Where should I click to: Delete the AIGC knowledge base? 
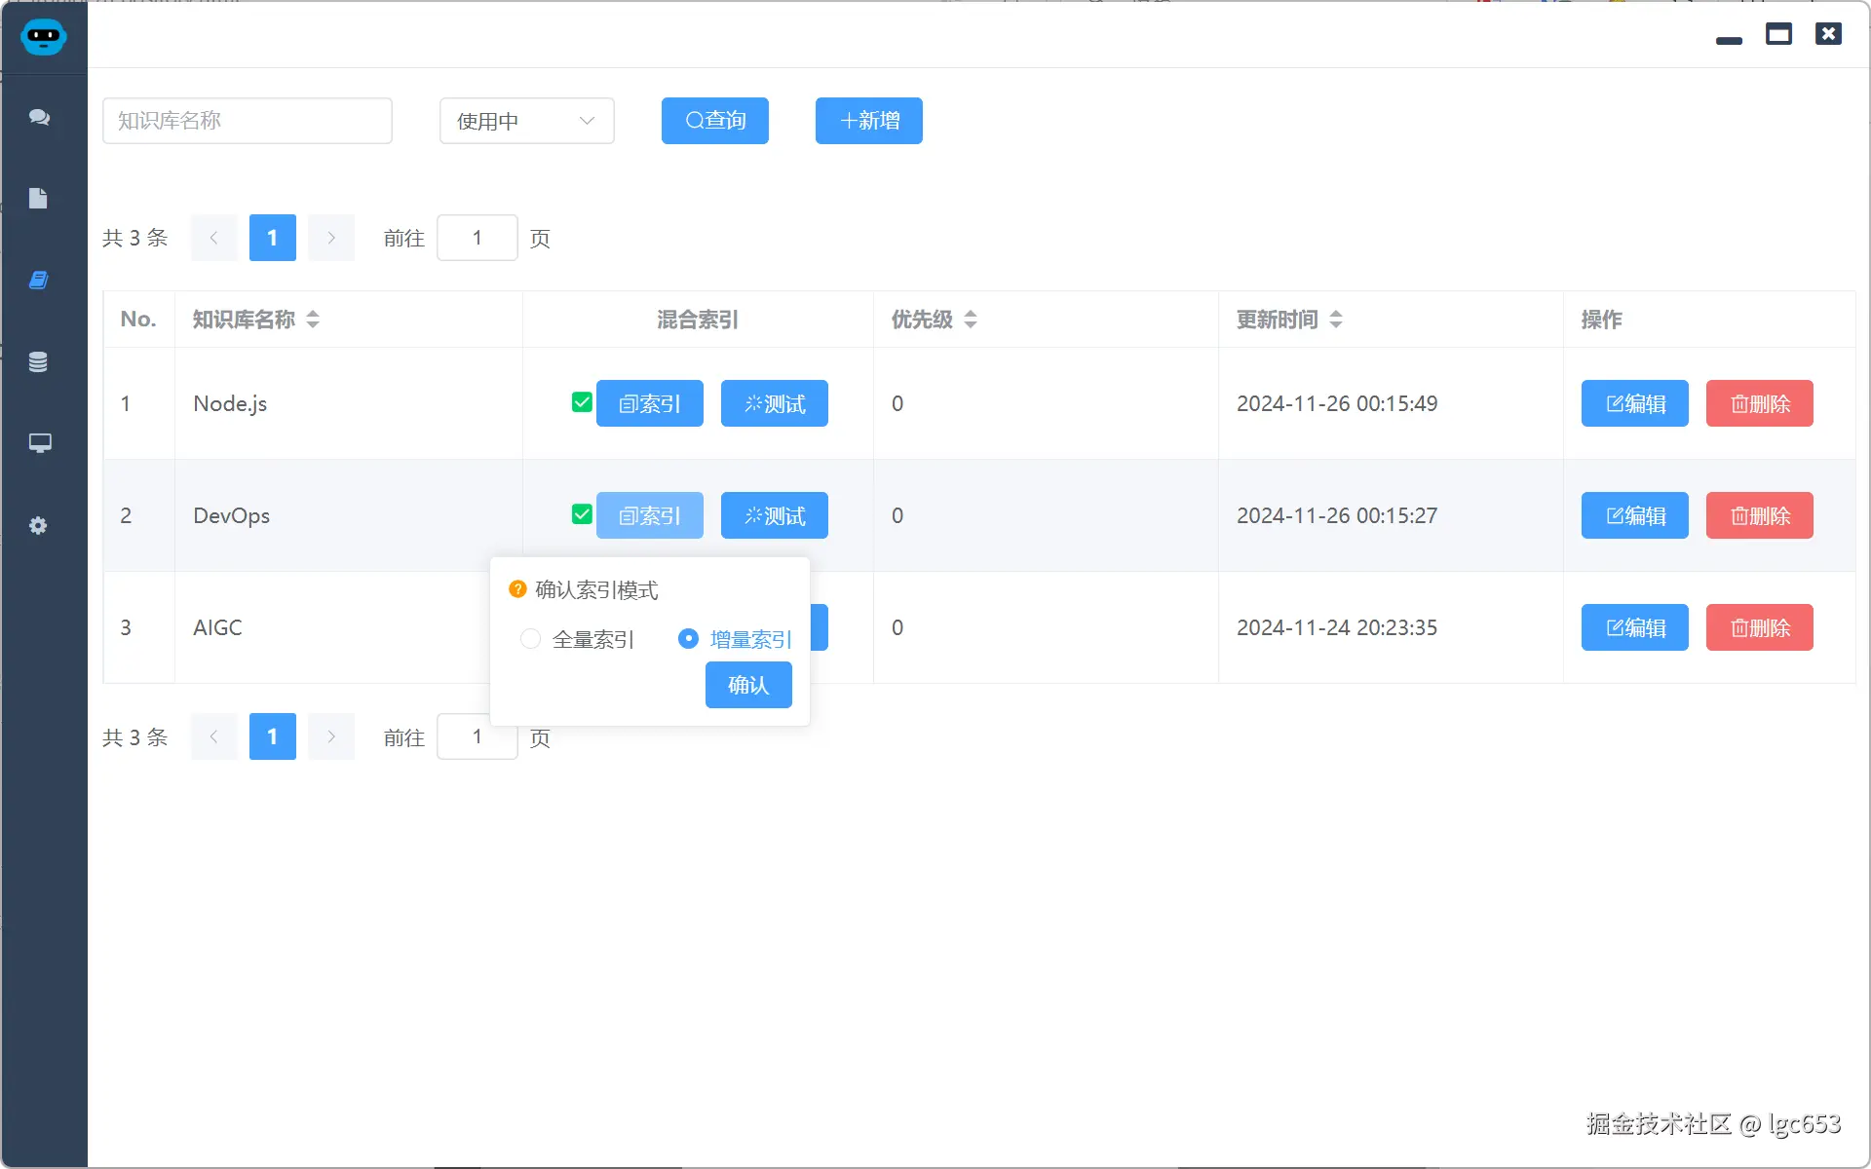[x=1759, y=627]
